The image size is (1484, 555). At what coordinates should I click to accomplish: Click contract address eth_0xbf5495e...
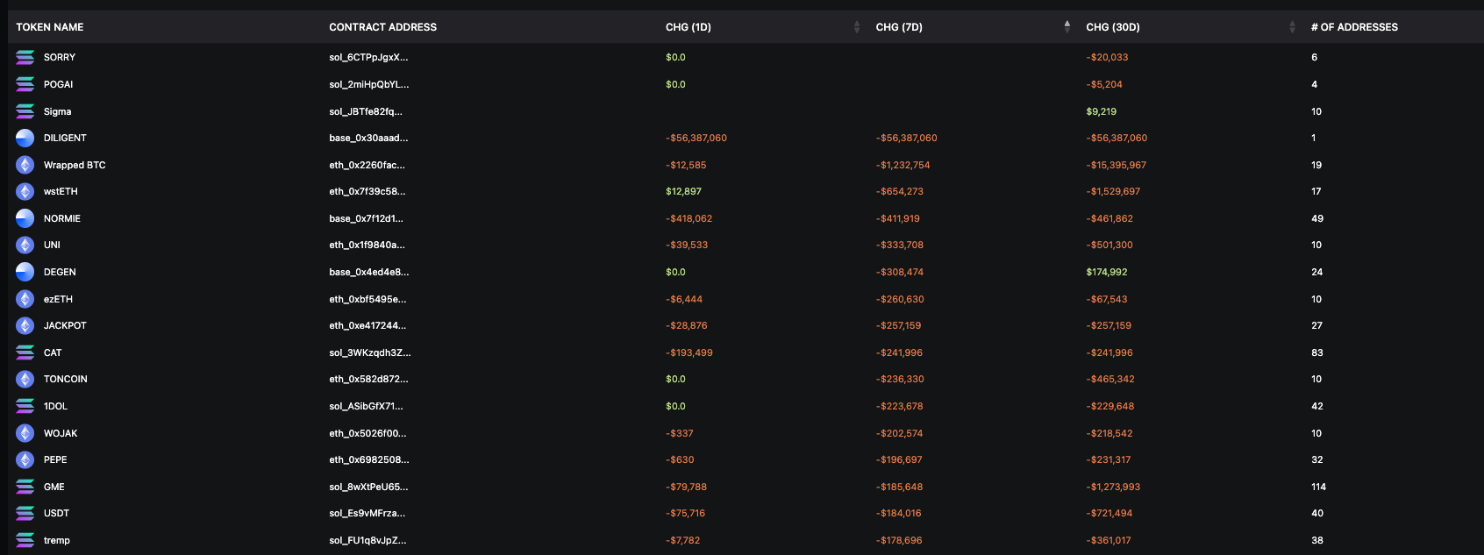pos(367,299)
